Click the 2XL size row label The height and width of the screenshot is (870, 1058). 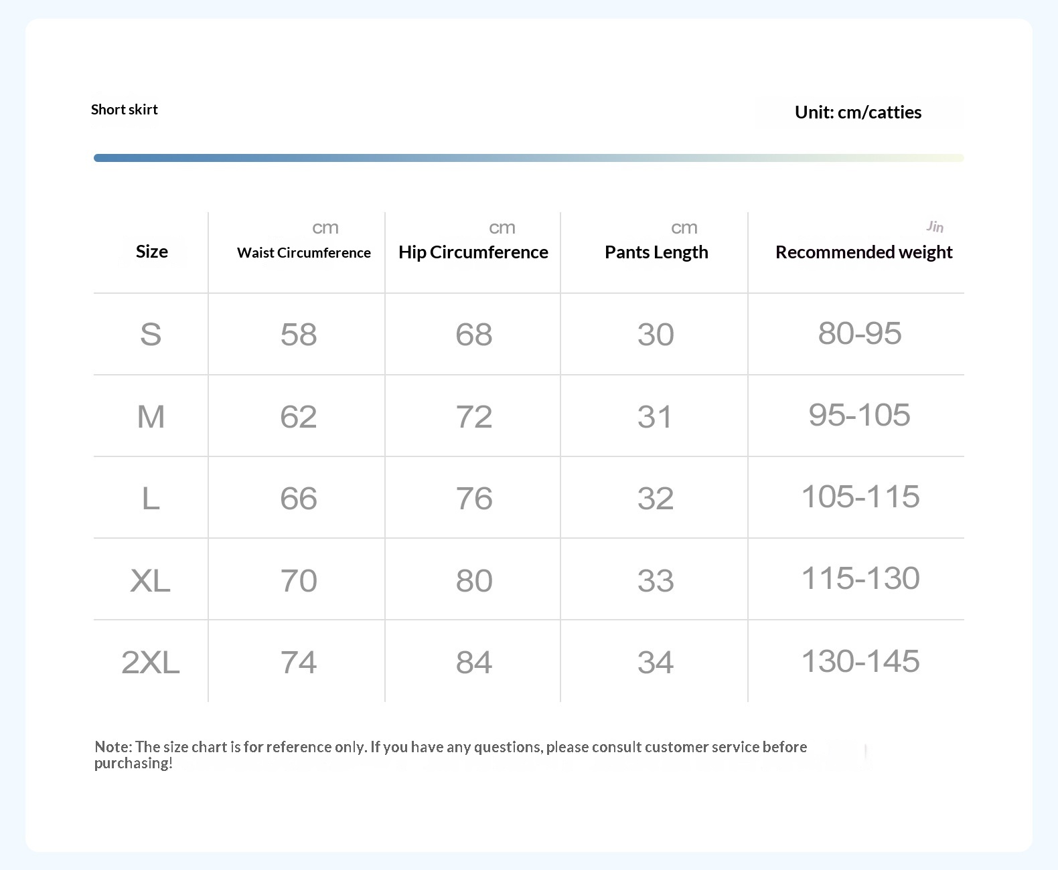(151, 662)
